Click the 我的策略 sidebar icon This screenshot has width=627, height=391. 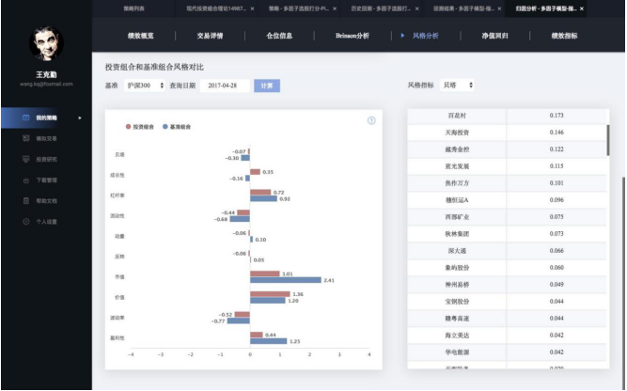26,117
